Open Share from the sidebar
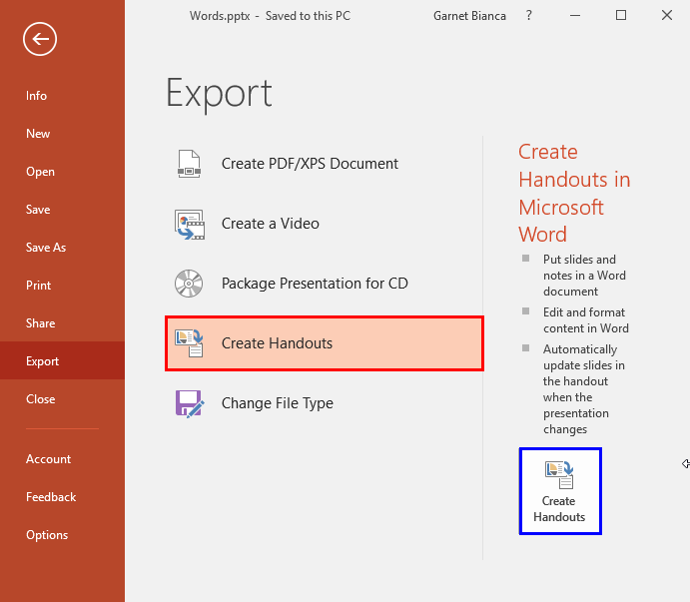The image size is (690, 602). point(40,323)
